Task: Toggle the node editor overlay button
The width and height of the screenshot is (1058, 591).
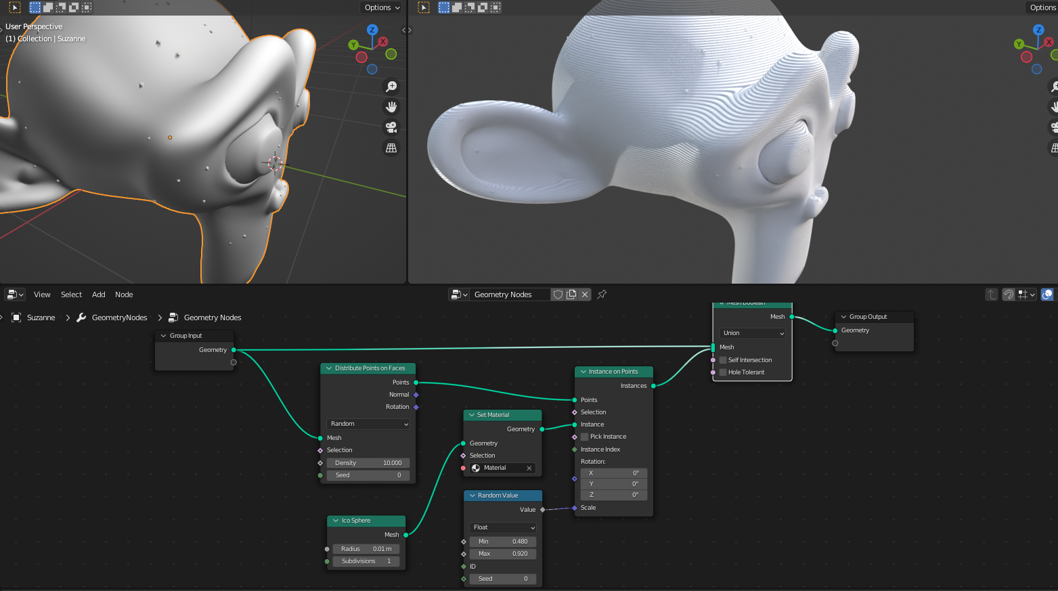Action: pos(1047,294)
